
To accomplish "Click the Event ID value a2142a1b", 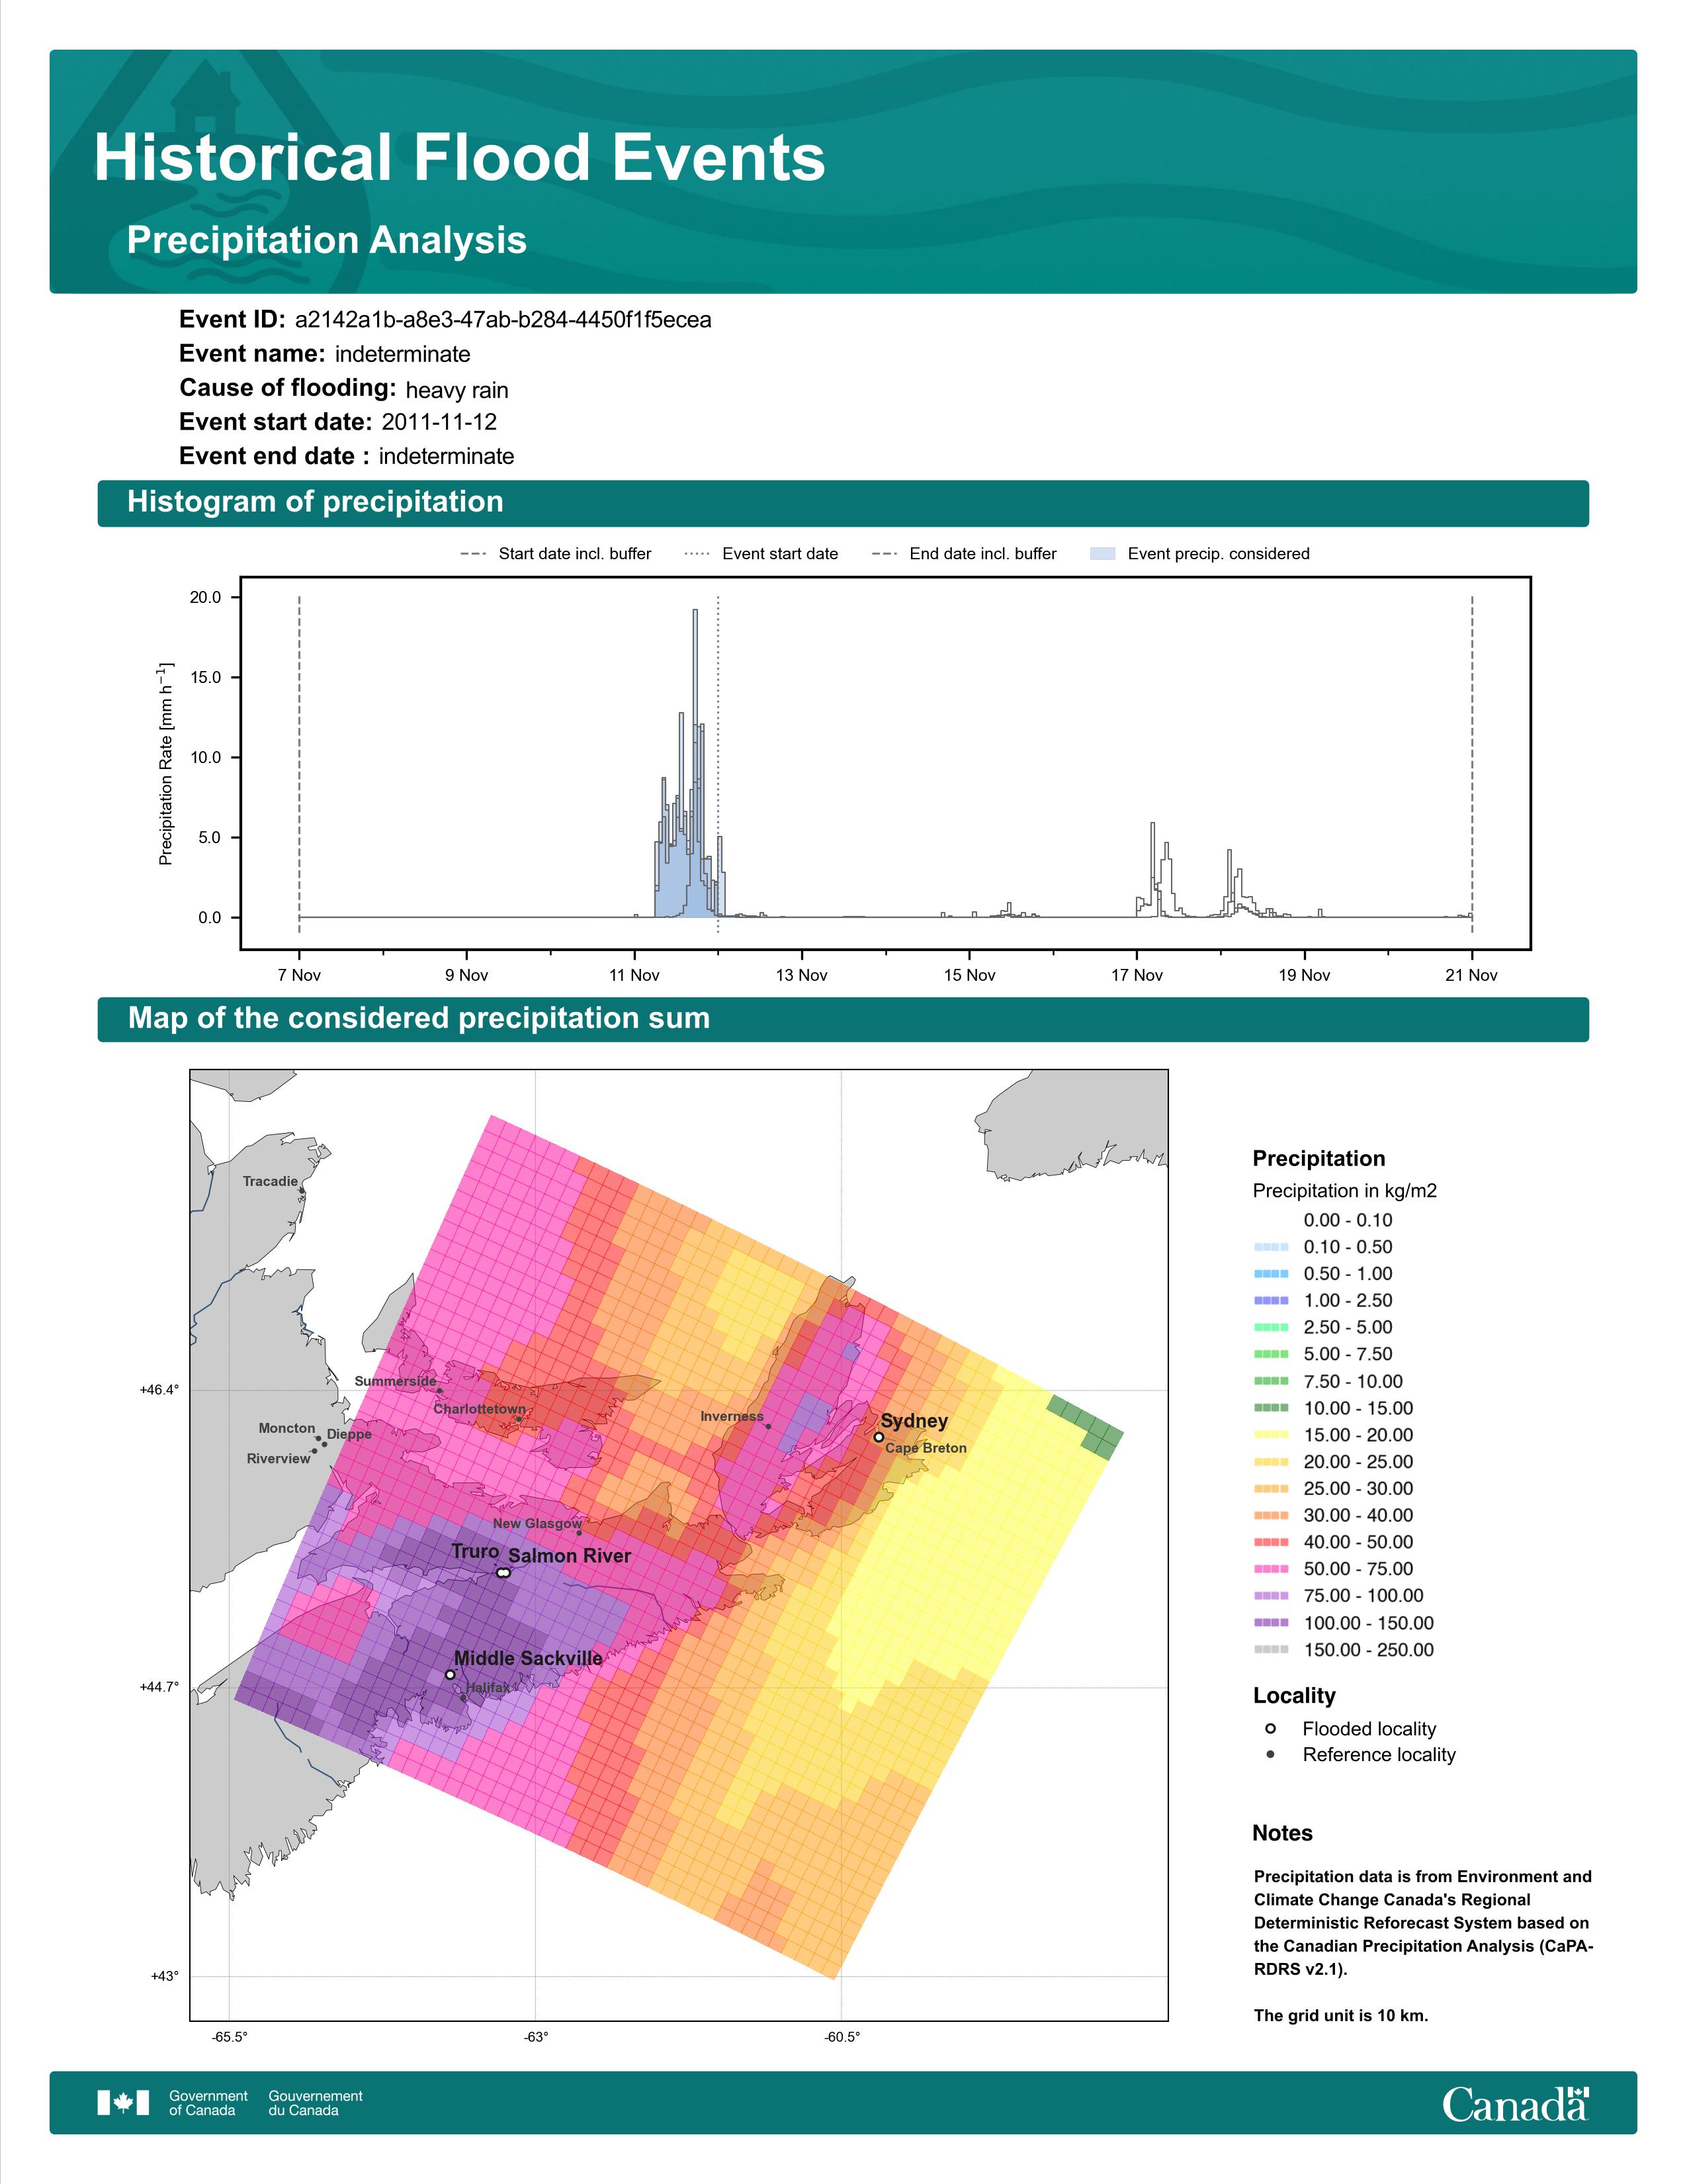I will click(x=503, y=320).
